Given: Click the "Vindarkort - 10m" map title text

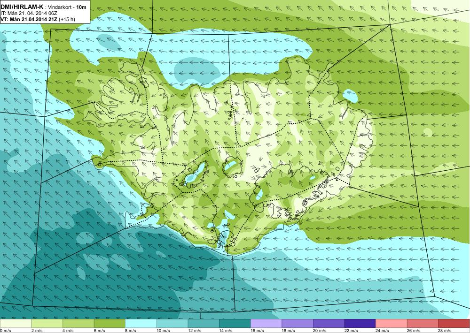Looking at the screenshot, I should [x=67, y=7].
